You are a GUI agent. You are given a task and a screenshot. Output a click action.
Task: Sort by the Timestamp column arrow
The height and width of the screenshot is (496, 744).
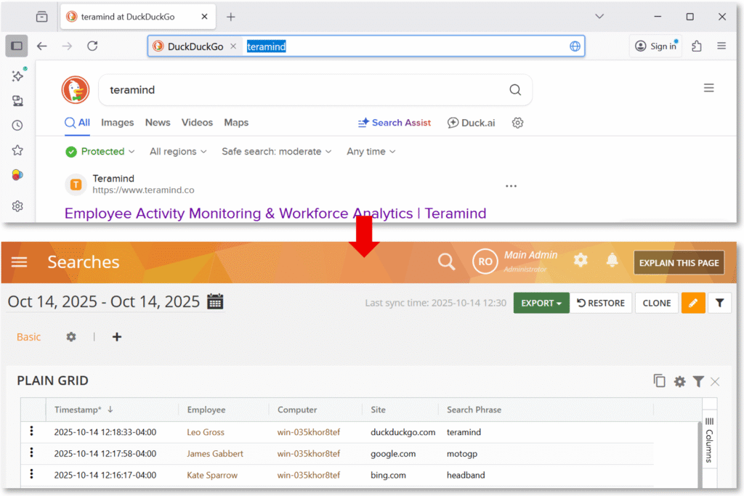[x=109, y=409]
